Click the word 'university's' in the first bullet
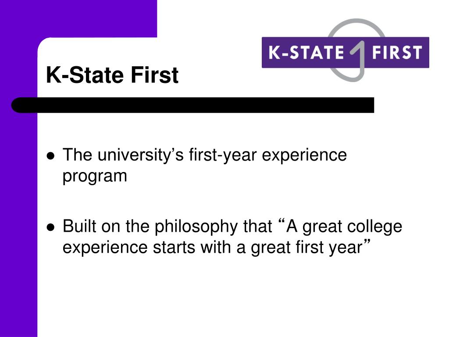Screen dimensions: 449x337 click(141, 156)
